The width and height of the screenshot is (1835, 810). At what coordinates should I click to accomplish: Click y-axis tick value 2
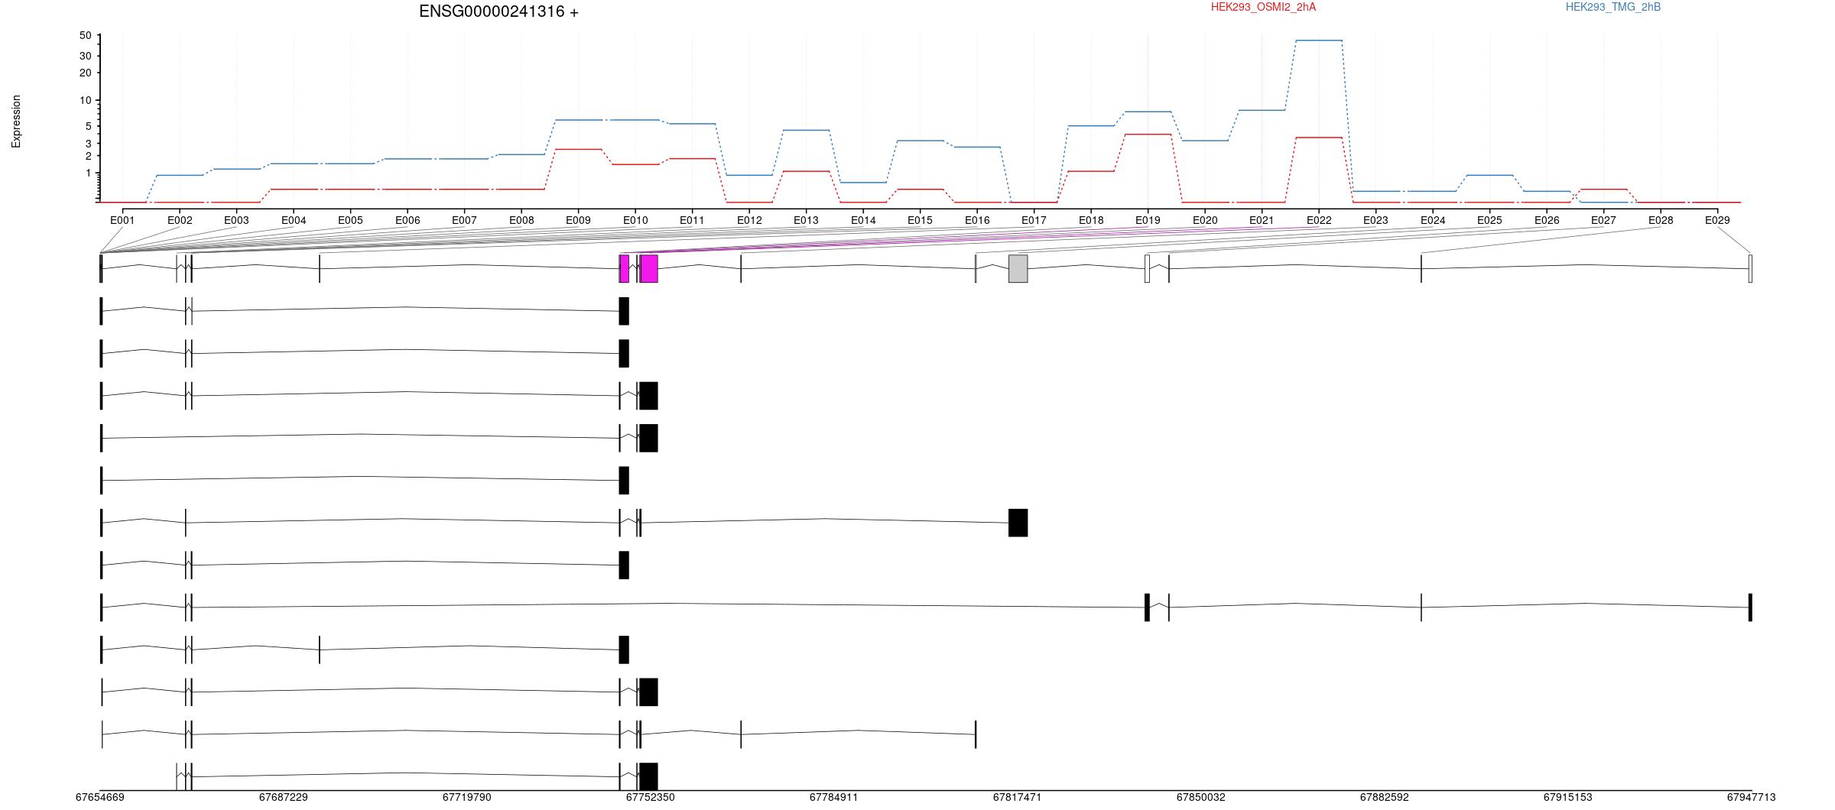coord(88,156)
